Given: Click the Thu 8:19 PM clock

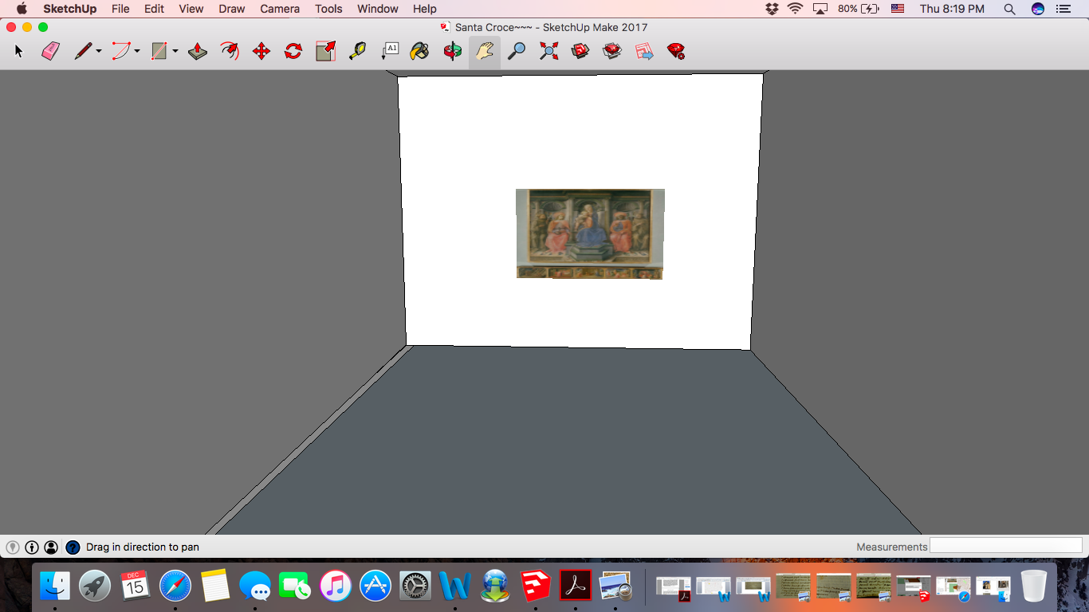Looking at the screenshot, I should pyautogui.click(x=952, y=9).
